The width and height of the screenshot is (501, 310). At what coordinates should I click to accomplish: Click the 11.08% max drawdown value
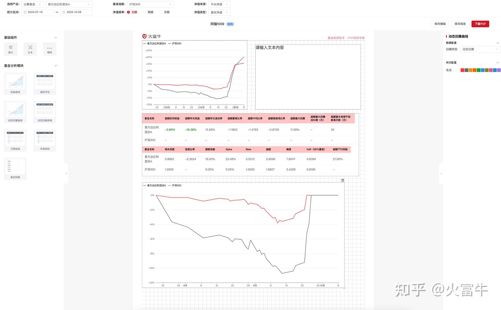[x=295, y=130]
